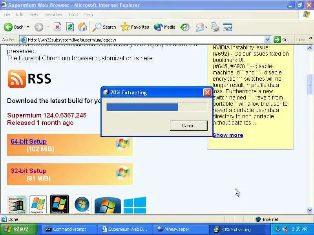Open the File menu

pyautogui.click(x=7, y=14)
